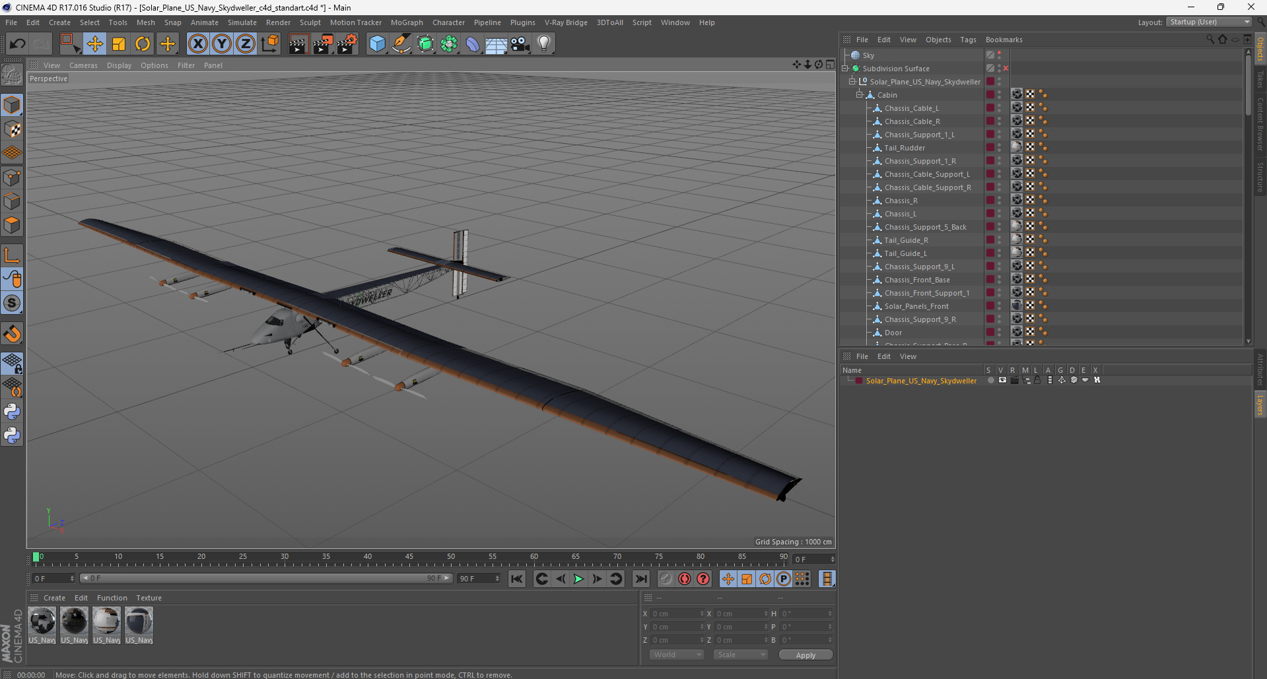Click the Render View clapperboard icon
Screen dimensions: 1267x679
coord(298,44)
